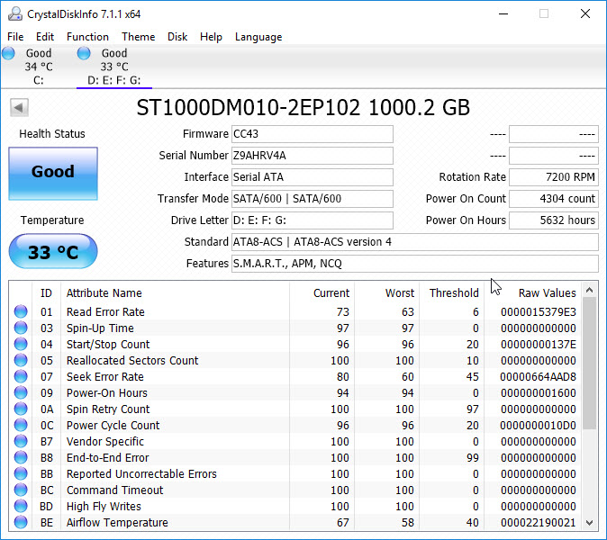Click raw value 00000664AAD8
The height and width of the screenshot is (540, 607).
pos(538,377)
